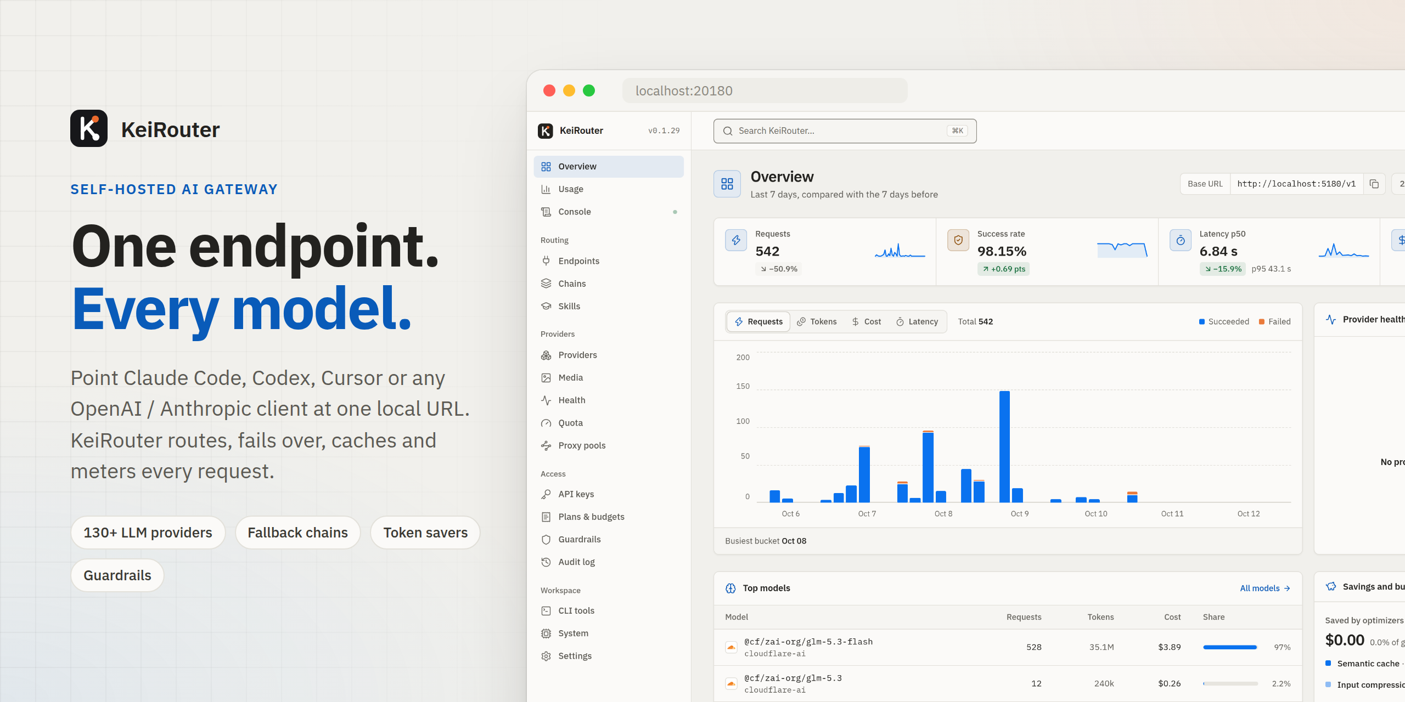Open the All models link

pos(1264,588)
